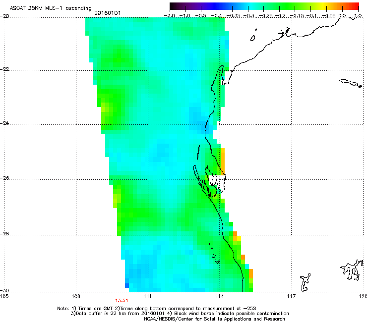Click the red swath time '13:51'
Viewport: 367px width, 322px height.
pos(122,301)
